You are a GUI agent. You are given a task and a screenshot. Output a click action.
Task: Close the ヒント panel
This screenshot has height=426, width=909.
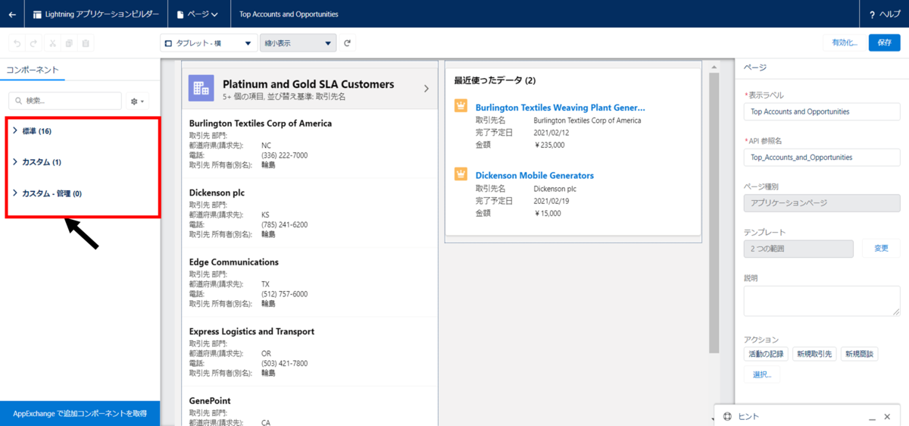pos(887,417)
